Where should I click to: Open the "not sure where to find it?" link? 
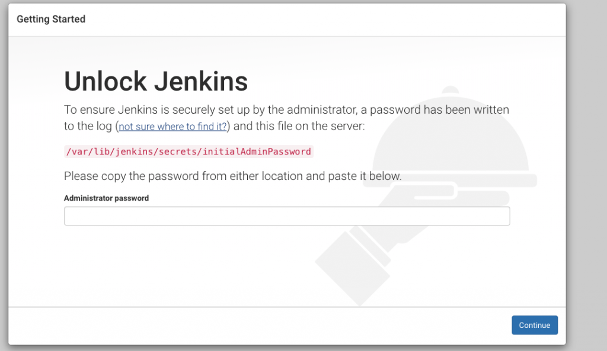[172, 127]
